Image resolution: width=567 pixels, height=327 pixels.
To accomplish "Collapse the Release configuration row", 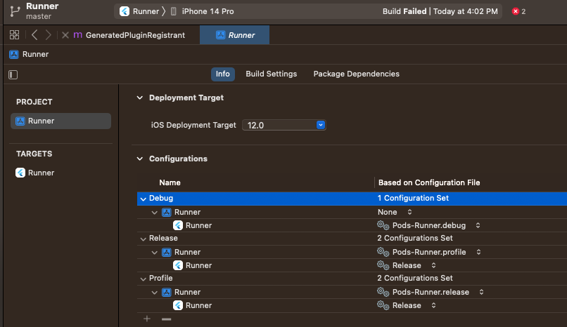I will pyautogui.click(x=144, y=239).
